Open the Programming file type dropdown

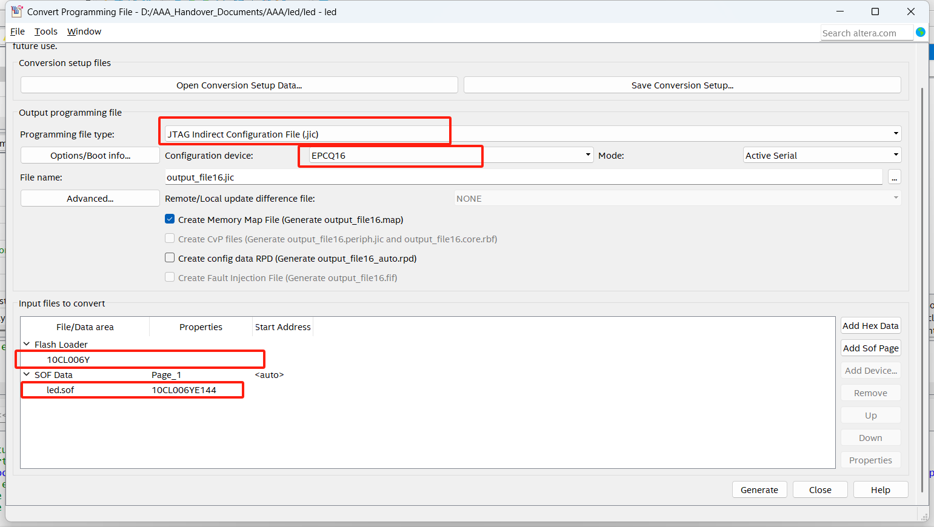tap(533, 134)
